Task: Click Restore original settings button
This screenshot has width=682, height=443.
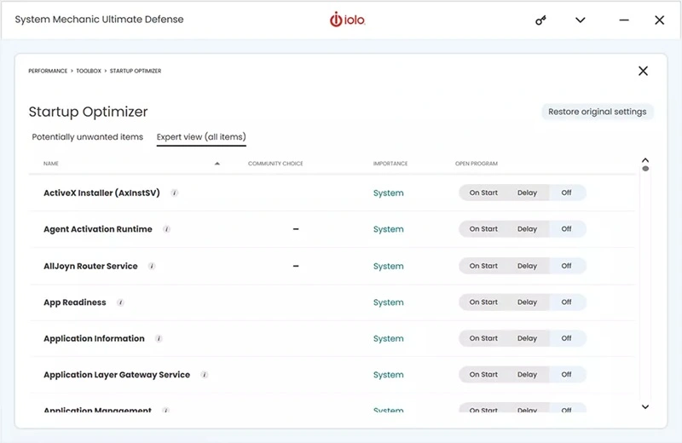Action: (x=597, y=112)
